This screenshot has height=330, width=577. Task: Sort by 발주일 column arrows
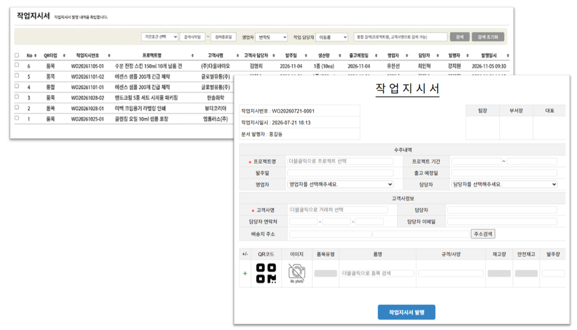coord(306,56)
